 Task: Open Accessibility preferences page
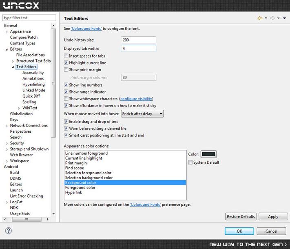33,73
